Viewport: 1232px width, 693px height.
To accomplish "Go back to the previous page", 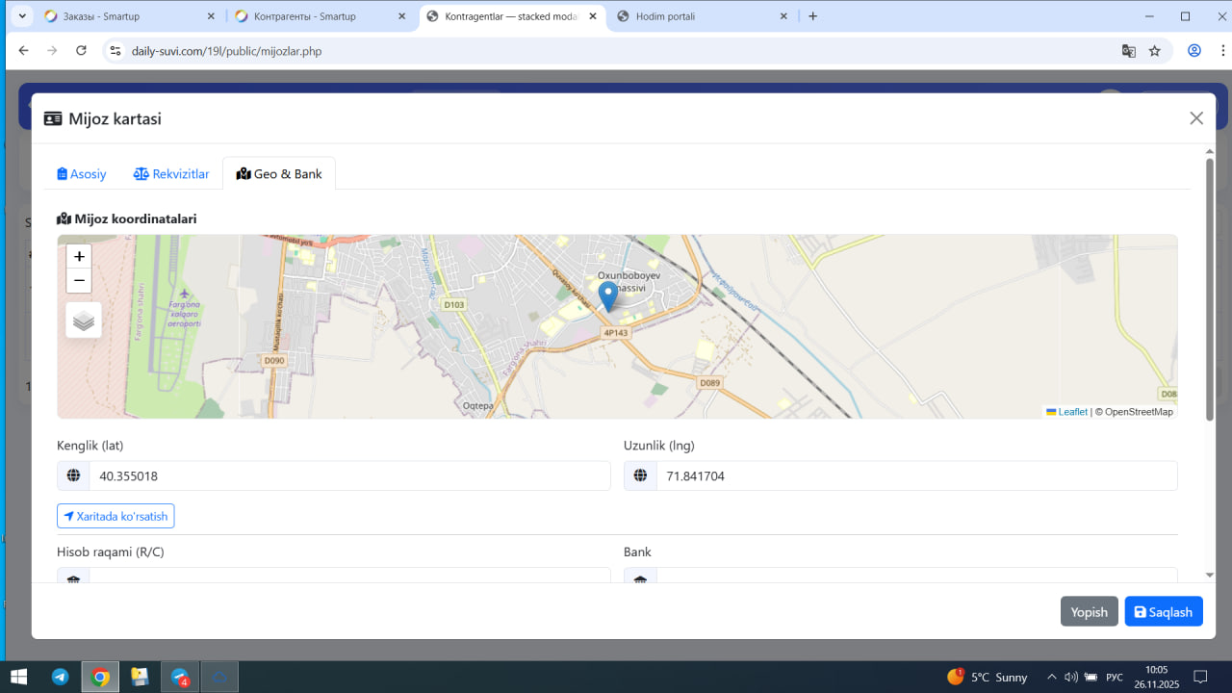I will 23,50.
